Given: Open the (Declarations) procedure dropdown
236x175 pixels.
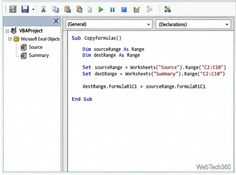Looking at the screenshot, I should pos(193,24).
